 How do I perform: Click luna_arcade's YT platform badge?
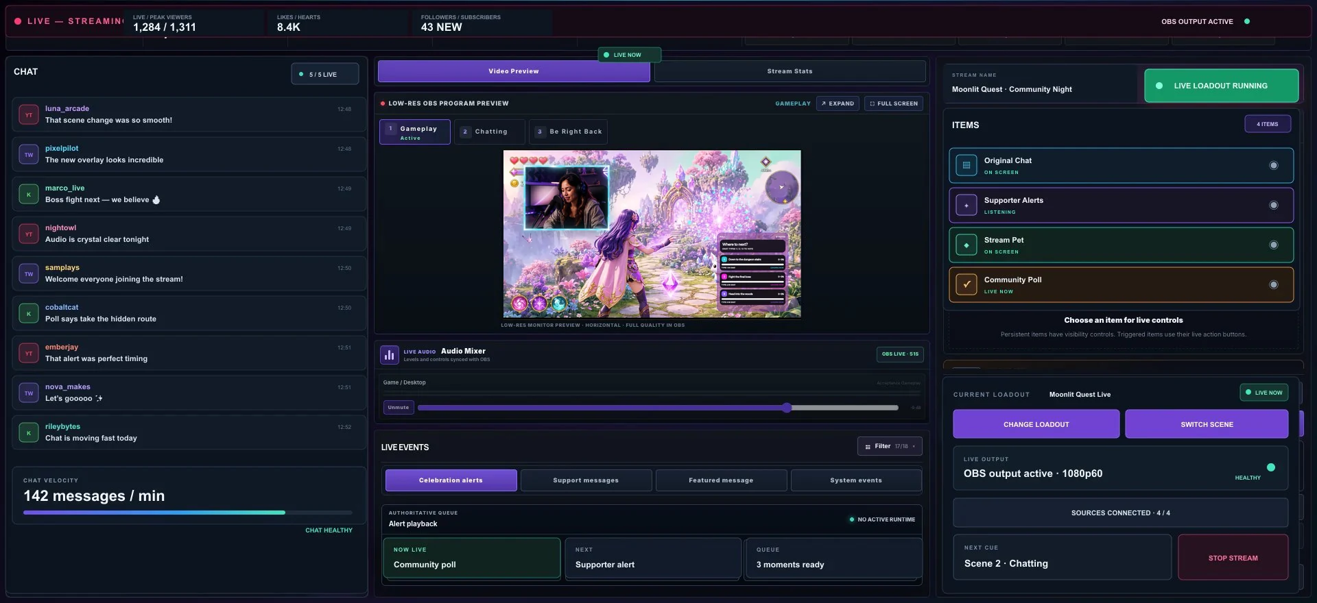(x=29, y=115)
